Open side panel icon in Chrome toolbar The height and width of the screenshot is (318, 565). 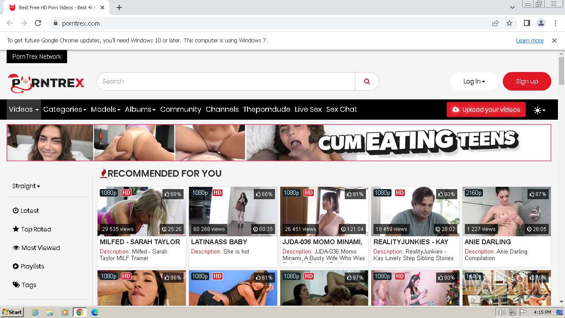527,23
